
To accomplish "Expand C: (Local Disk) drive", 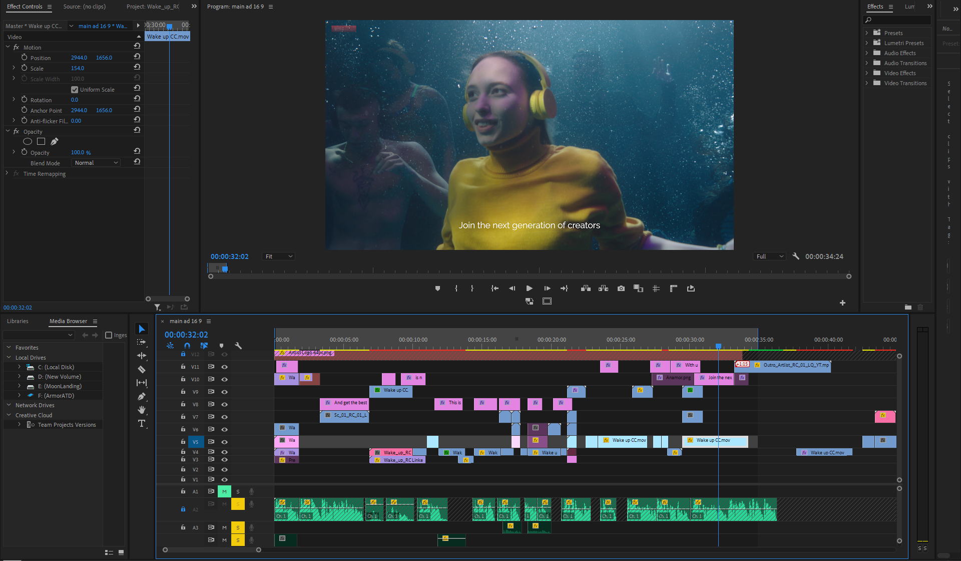I will coord(20,367).
